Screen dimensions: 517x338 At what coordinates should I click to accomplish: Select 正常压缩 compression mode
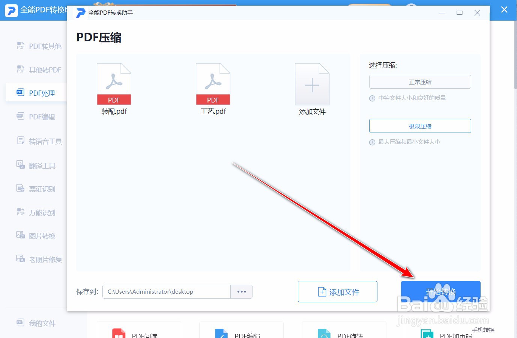pyautogui.click(x=420, y=81)
